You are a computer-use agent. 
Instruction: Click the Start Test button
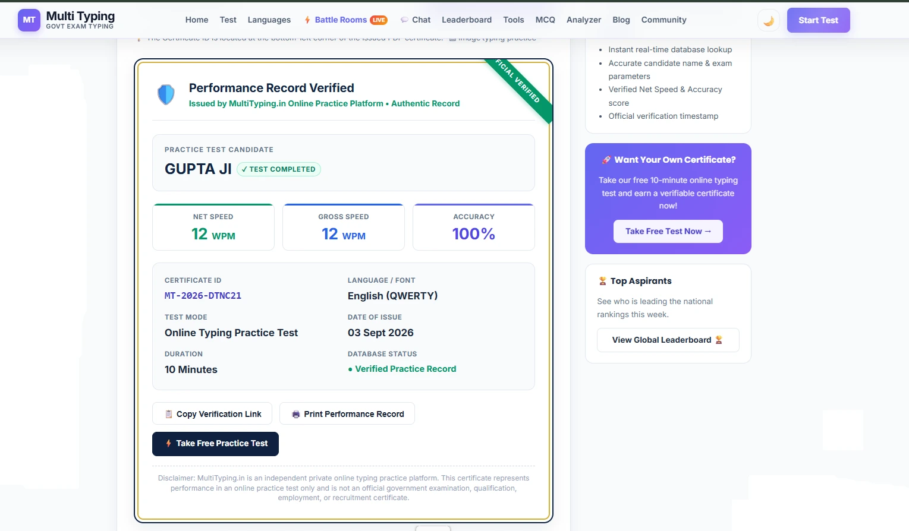tap(818, 20)
